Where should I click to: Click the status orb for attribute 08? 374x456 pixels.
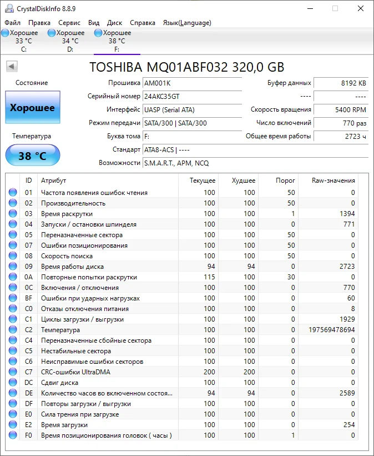pos(13,255)
